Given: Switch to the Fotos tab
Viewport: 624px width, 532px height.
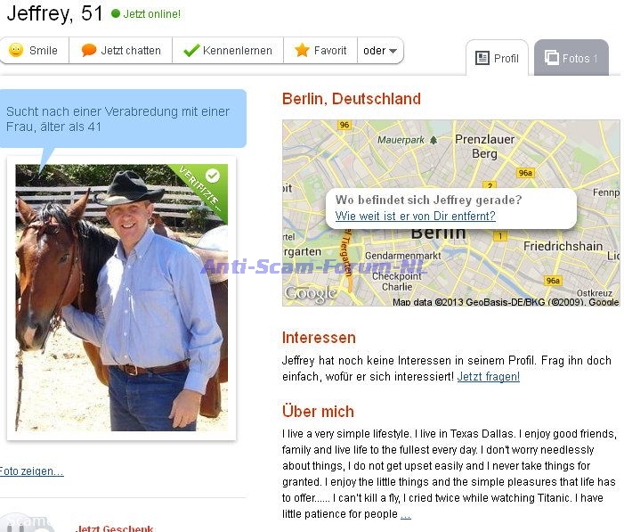Looking at the screenshot, I should pos(571,58).
